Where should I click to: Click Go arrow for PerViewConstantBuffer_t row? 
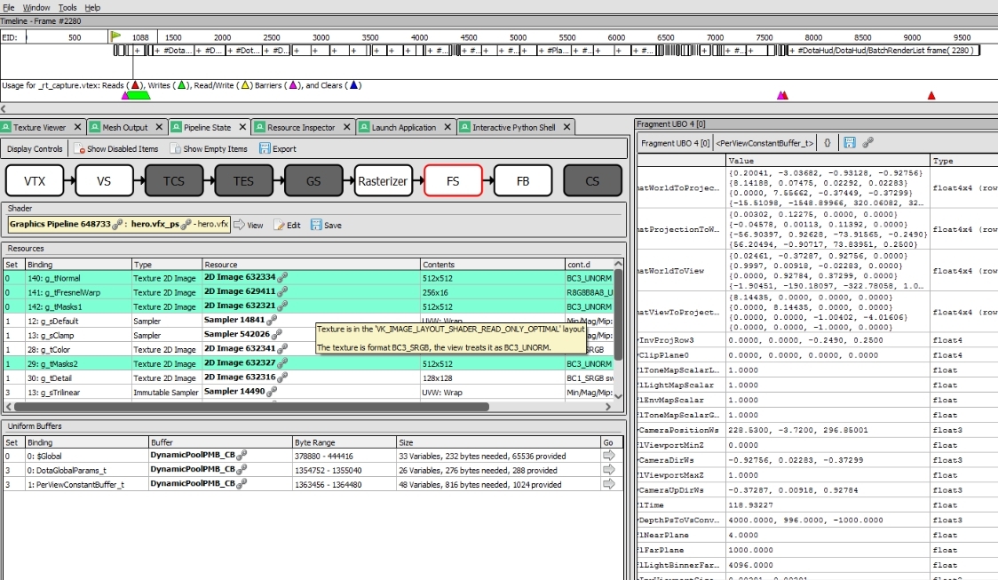(x=609, y=484)
